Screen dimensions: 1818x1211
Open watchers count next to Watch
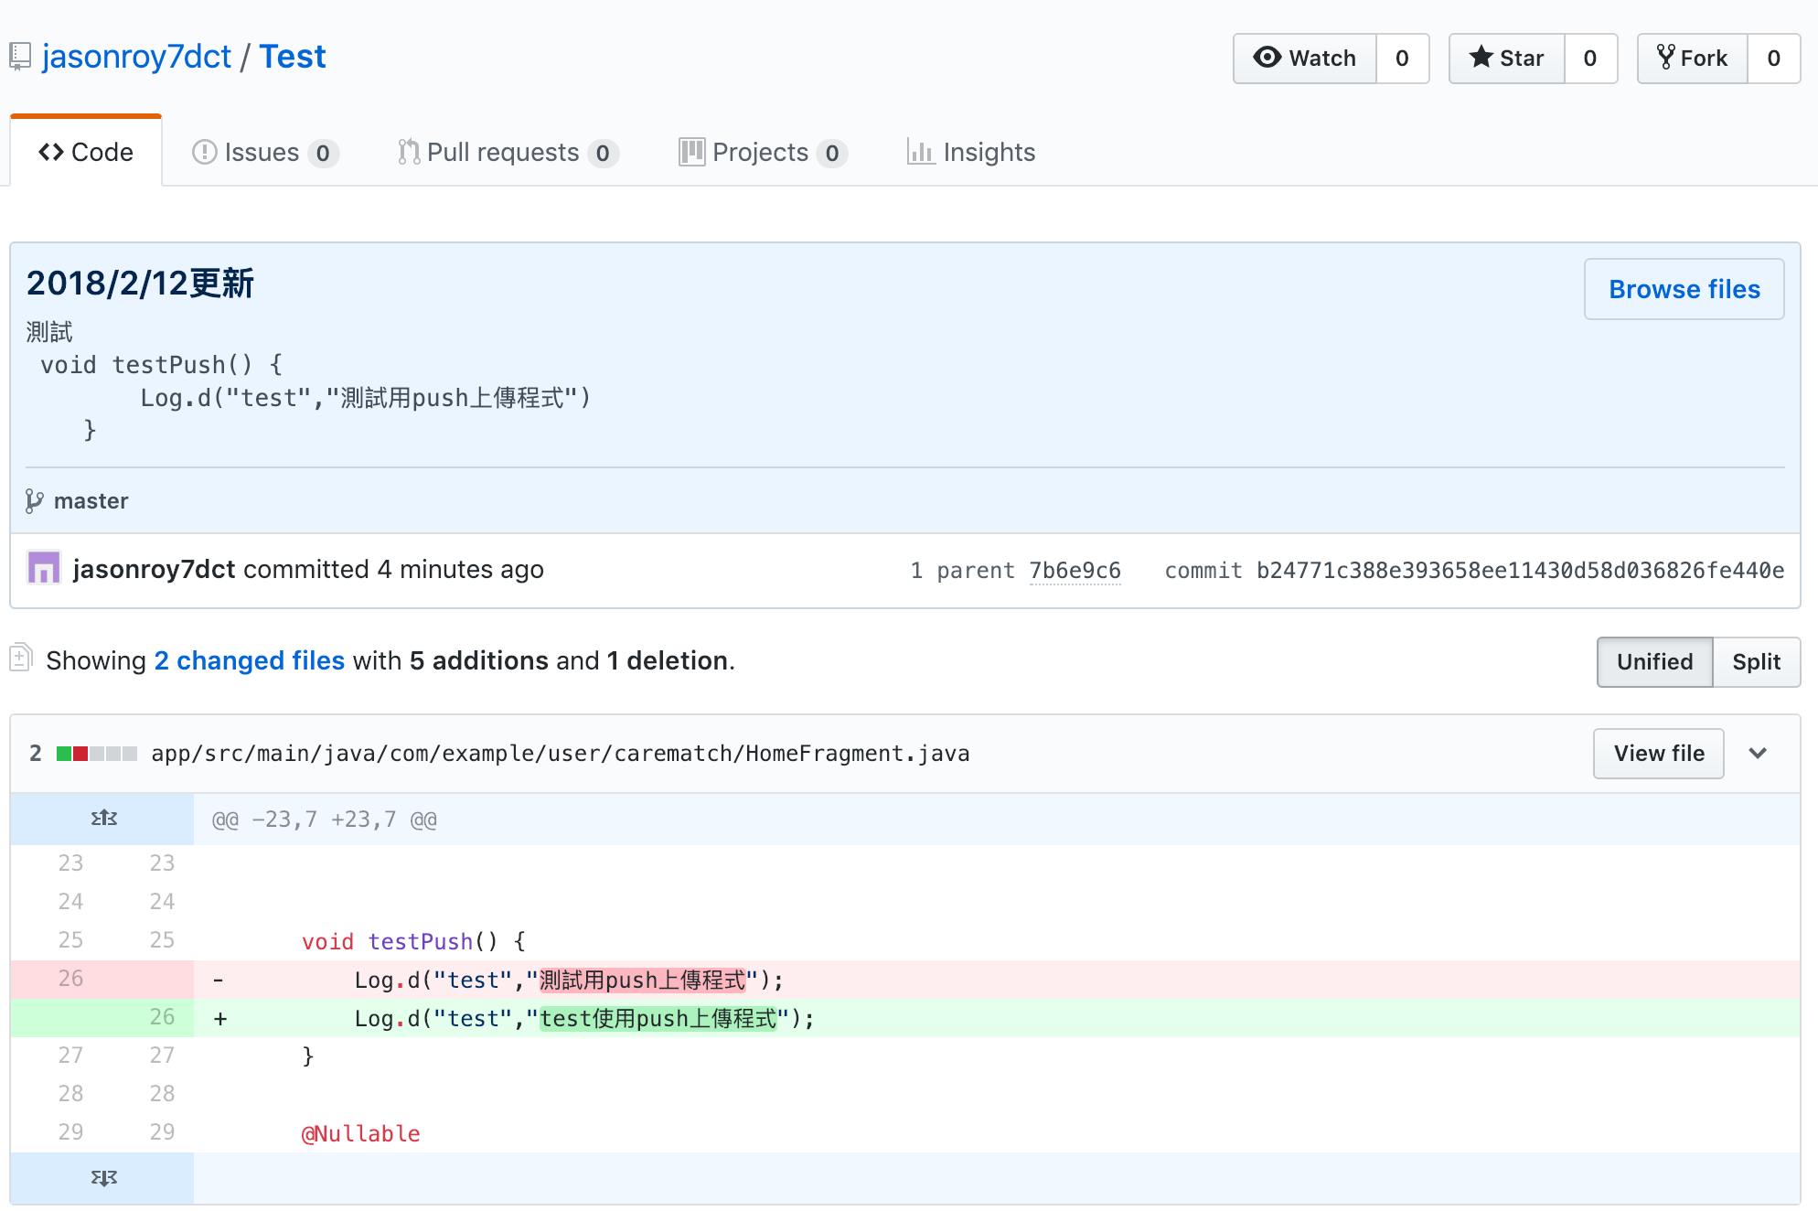tap(1403, 59)
